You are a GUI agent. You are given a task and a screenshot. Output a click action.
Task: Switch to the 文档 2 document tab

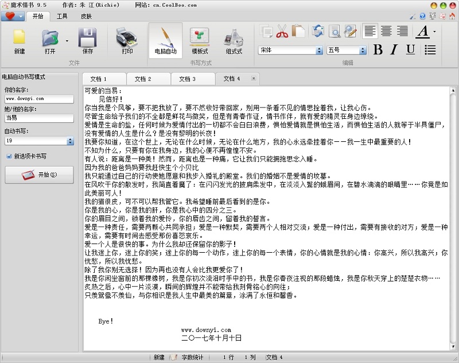pos(143,79)
